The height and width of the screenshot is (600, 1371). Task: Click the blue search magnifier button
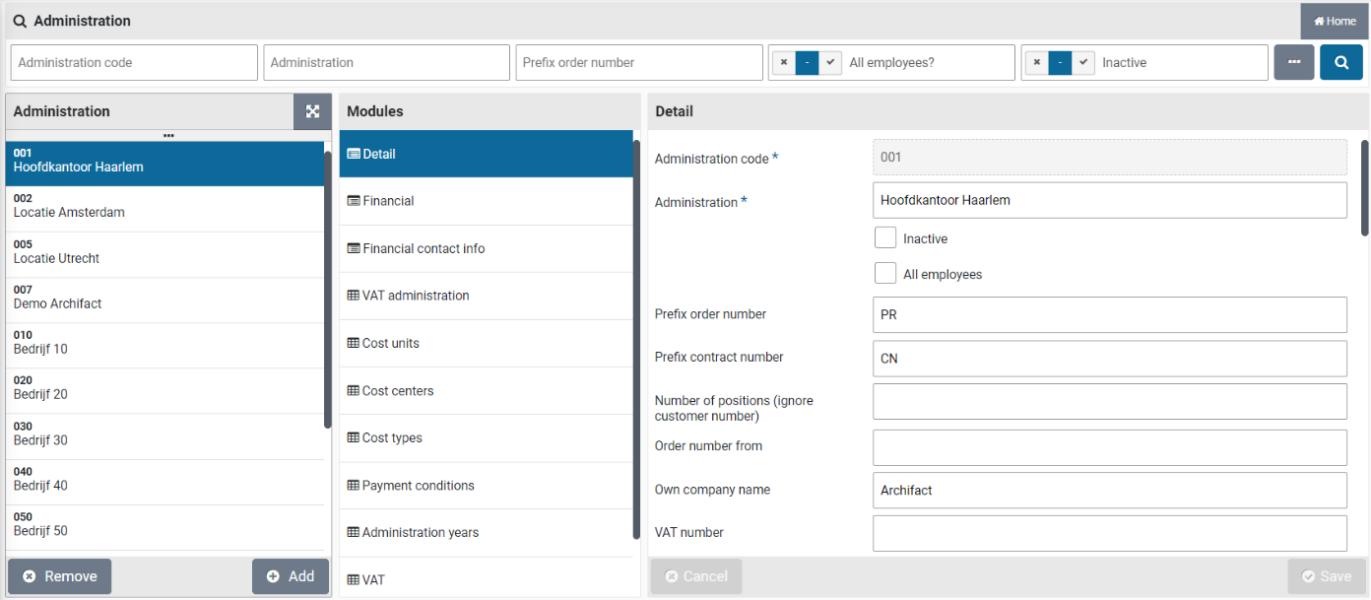point(1340,62)
